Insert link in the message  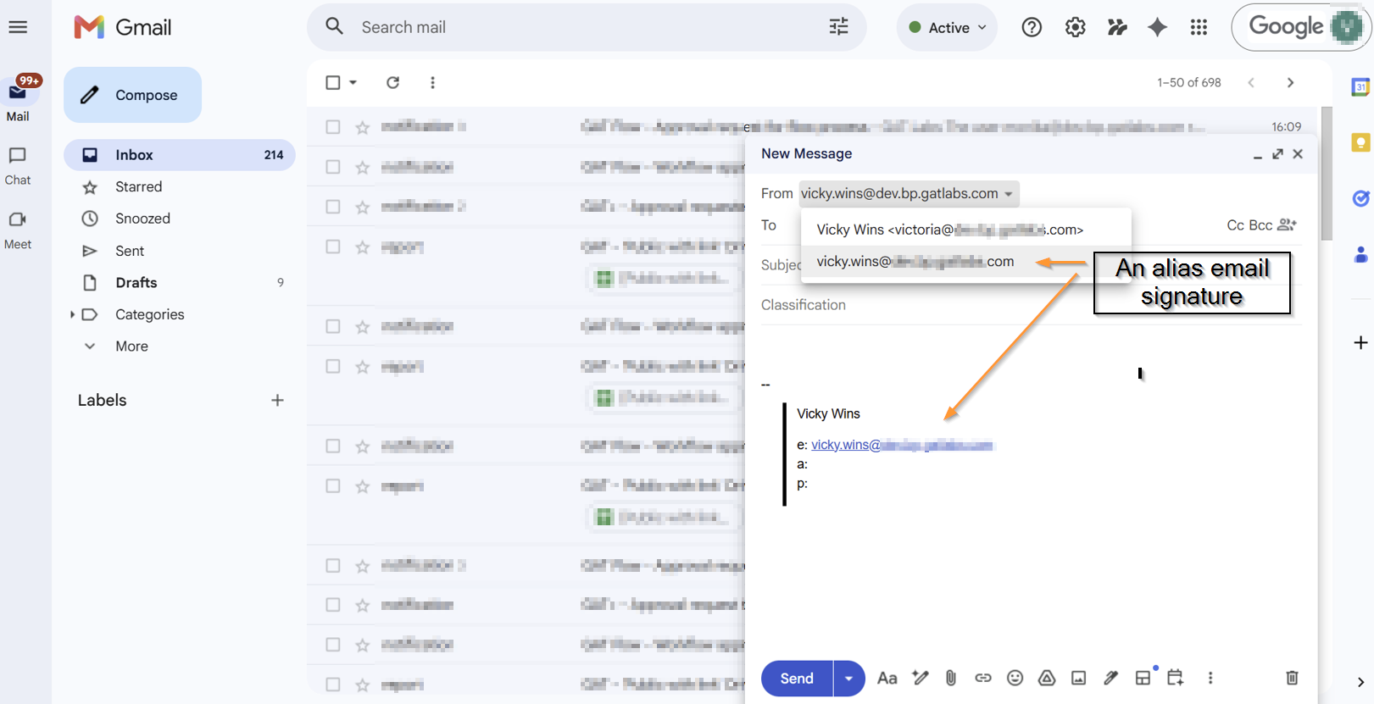tap(982, 678)
